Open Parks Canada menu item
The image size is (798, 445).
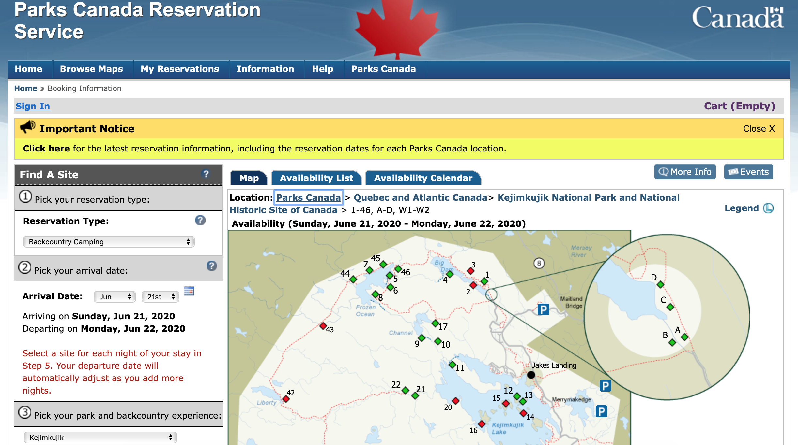tap(383, 69)
